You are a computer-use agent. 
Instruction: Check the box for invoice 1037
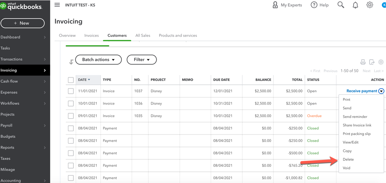coord(71,91)
